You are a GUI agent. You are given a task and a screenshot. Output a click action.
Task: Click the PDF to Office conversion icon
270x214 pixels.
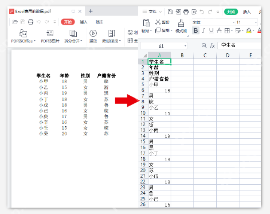pyautogui.click(x=23, y=33)
